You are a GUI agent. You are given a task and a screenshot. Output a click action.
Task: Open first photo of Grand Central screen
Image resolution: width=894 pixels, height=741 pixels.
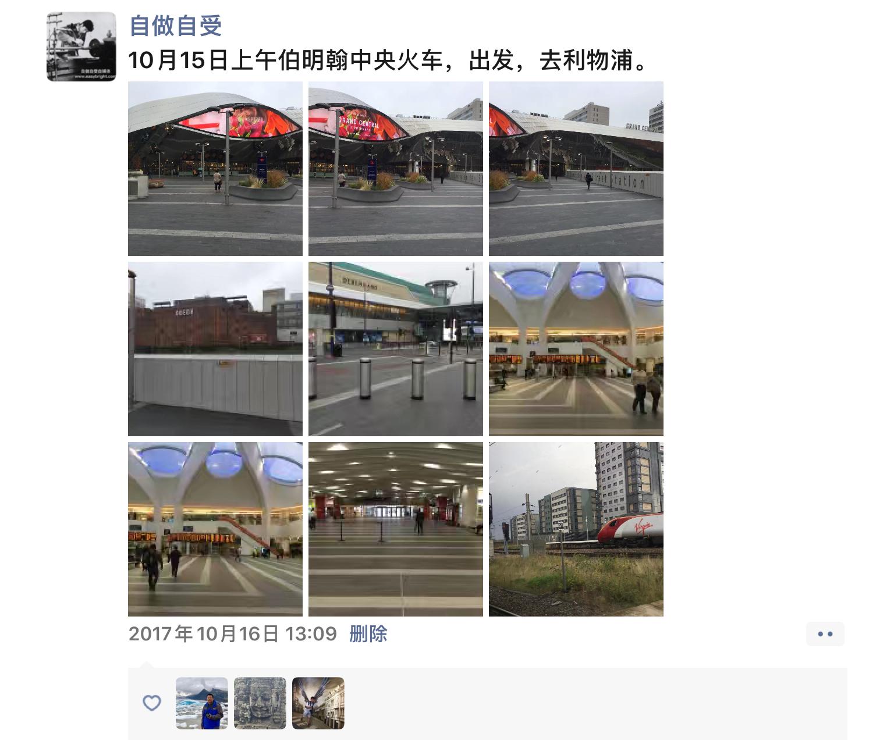[x=215, y=169]
